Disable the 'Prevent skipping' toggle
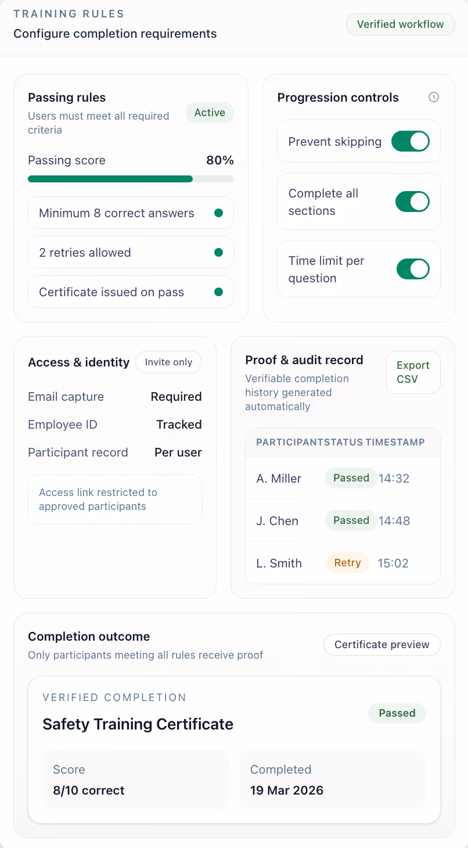 click(x=411, y=141)
